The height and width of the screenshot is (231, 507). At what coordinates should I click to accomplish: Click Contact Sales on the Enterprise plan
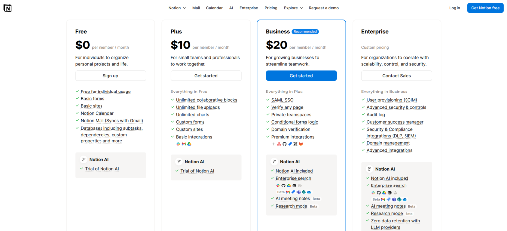coord(397,76)
